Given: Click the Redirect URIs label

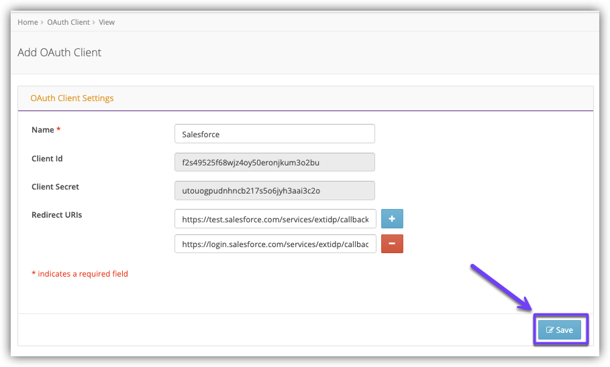Looking at the screenshot, I should click(x=56, y=215).
